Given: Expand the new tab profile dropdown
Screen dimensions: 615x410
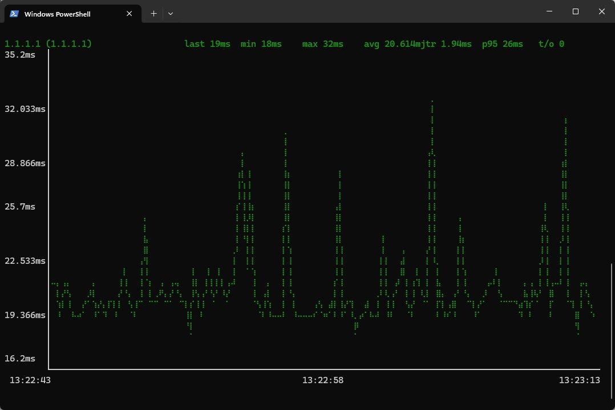Looking at the screenshot, I should tap(171, 14).
